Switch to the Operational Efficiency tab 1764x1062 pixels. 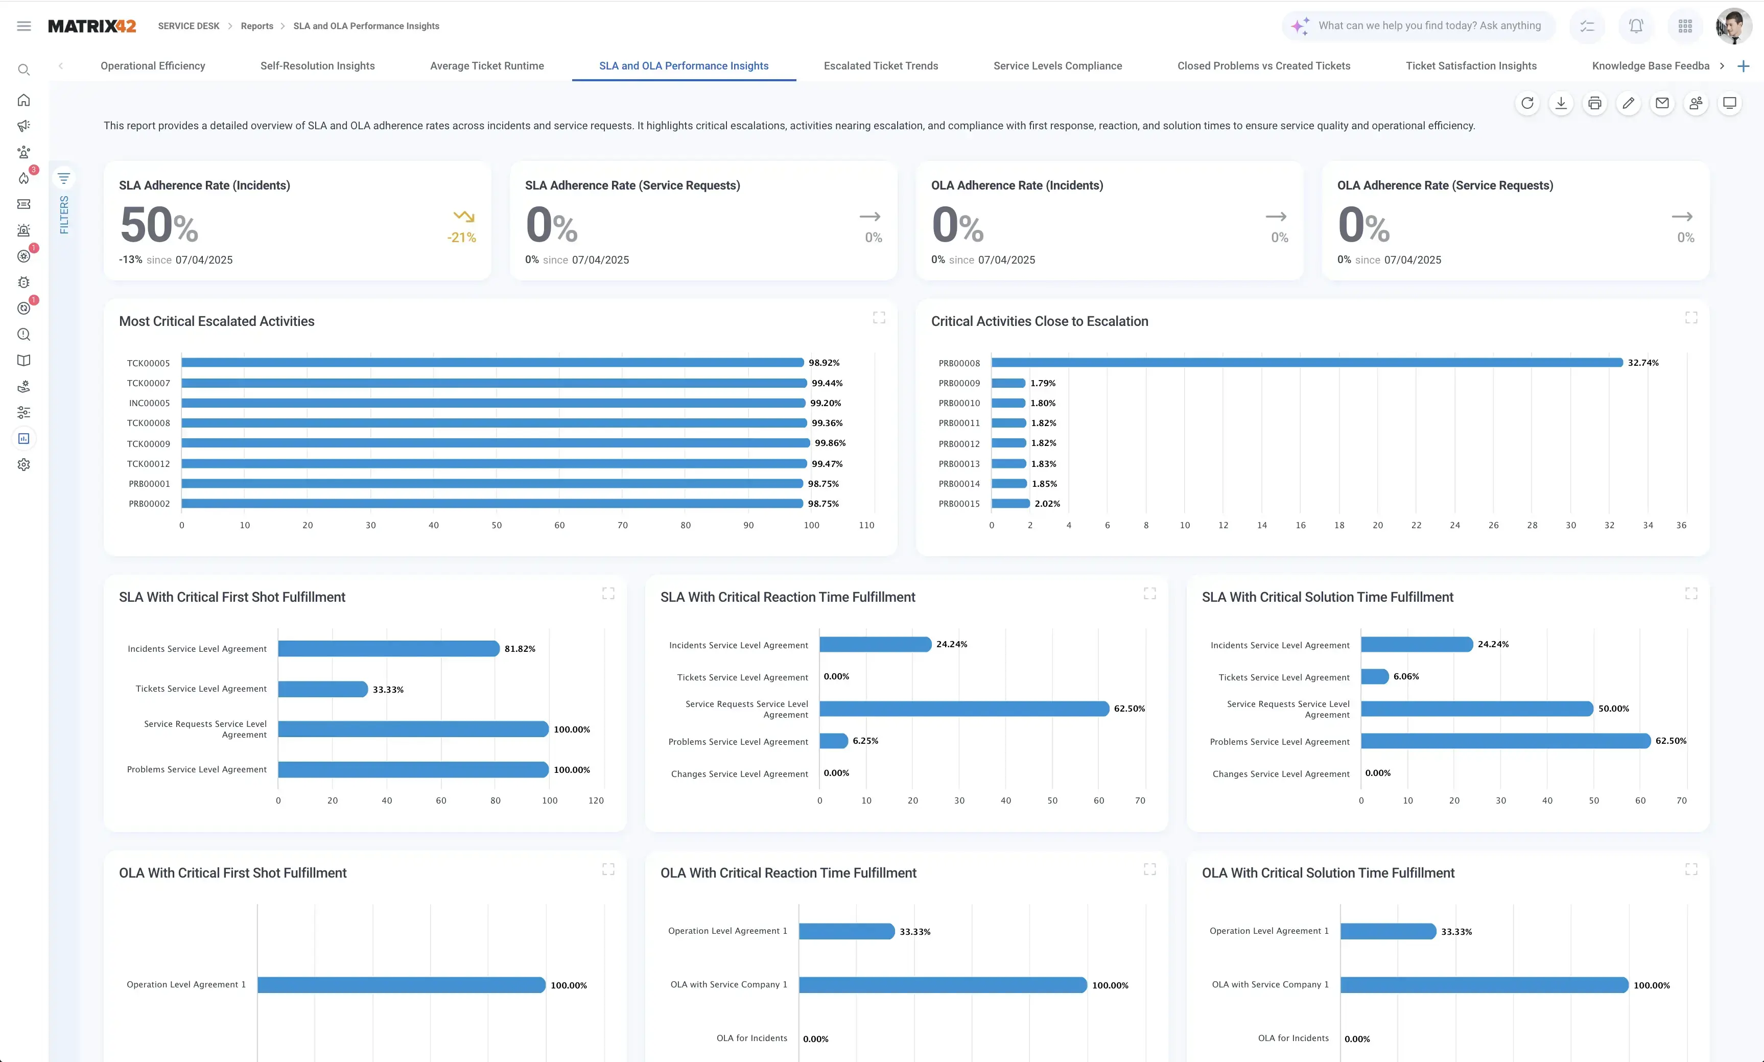click(153, 65)
